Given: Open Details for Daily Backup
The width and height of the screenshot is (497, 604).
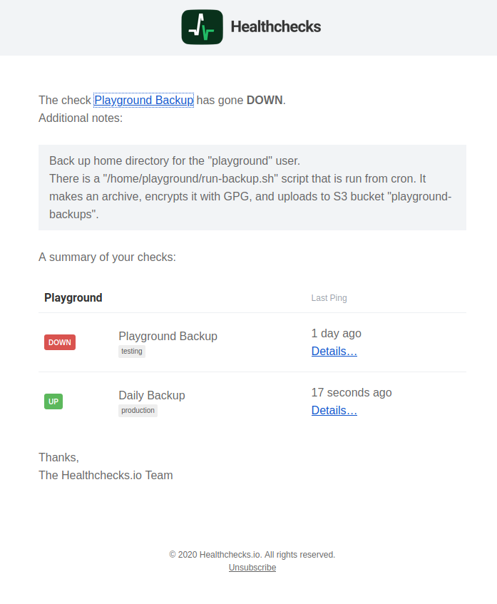Looking at the screenshot, I should (x=334, y=411).
